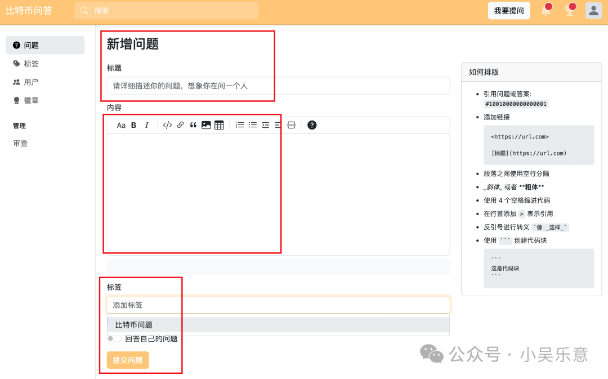Click the 如何排版 panel header
Viewport: 608px width, 379px height.
tap(531, 72)
